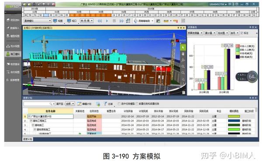Click the red 计划-人工费 legend swatch
Screen dimensions: 262x166
(238, 46)
